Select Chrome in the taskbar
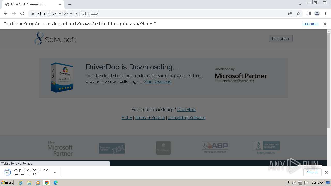This screenshot has width=331, height=186. (47, 183)
